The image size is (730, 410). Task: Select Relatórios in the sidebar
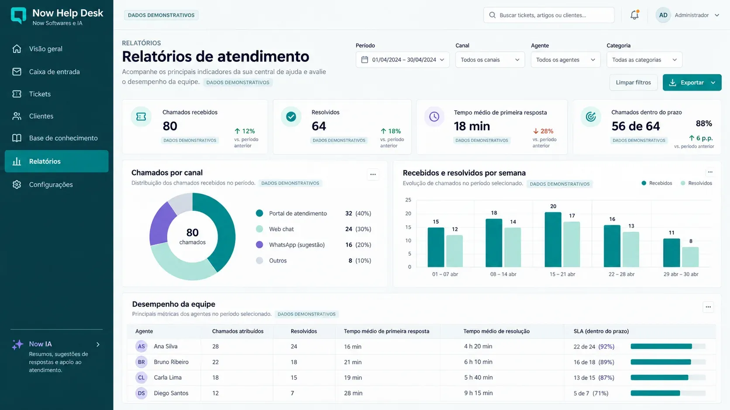[x=57, y=161]
